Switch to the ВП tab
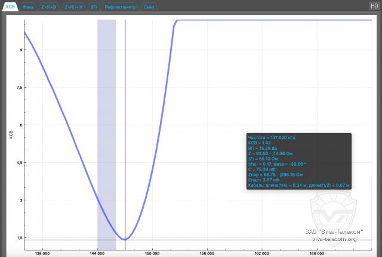 pos(94,7)
